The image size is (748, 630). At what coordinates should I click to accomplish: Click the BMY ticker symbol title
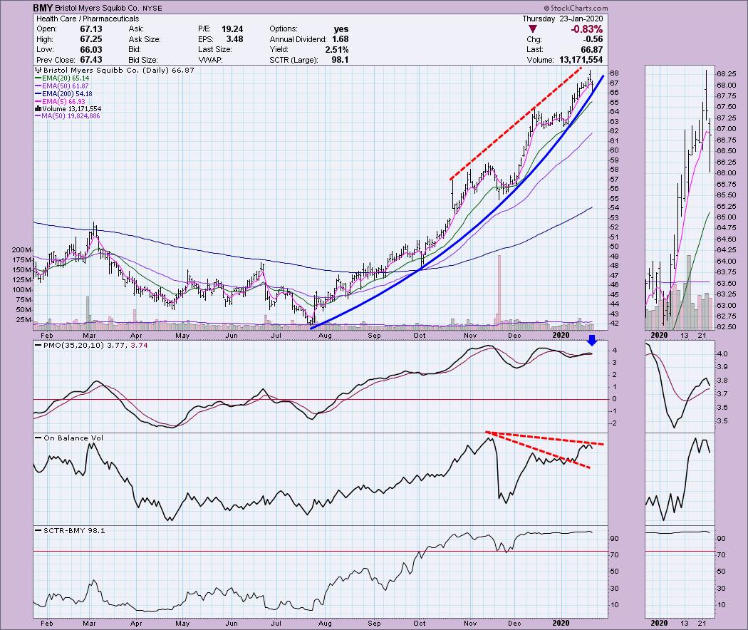[43, 8]
